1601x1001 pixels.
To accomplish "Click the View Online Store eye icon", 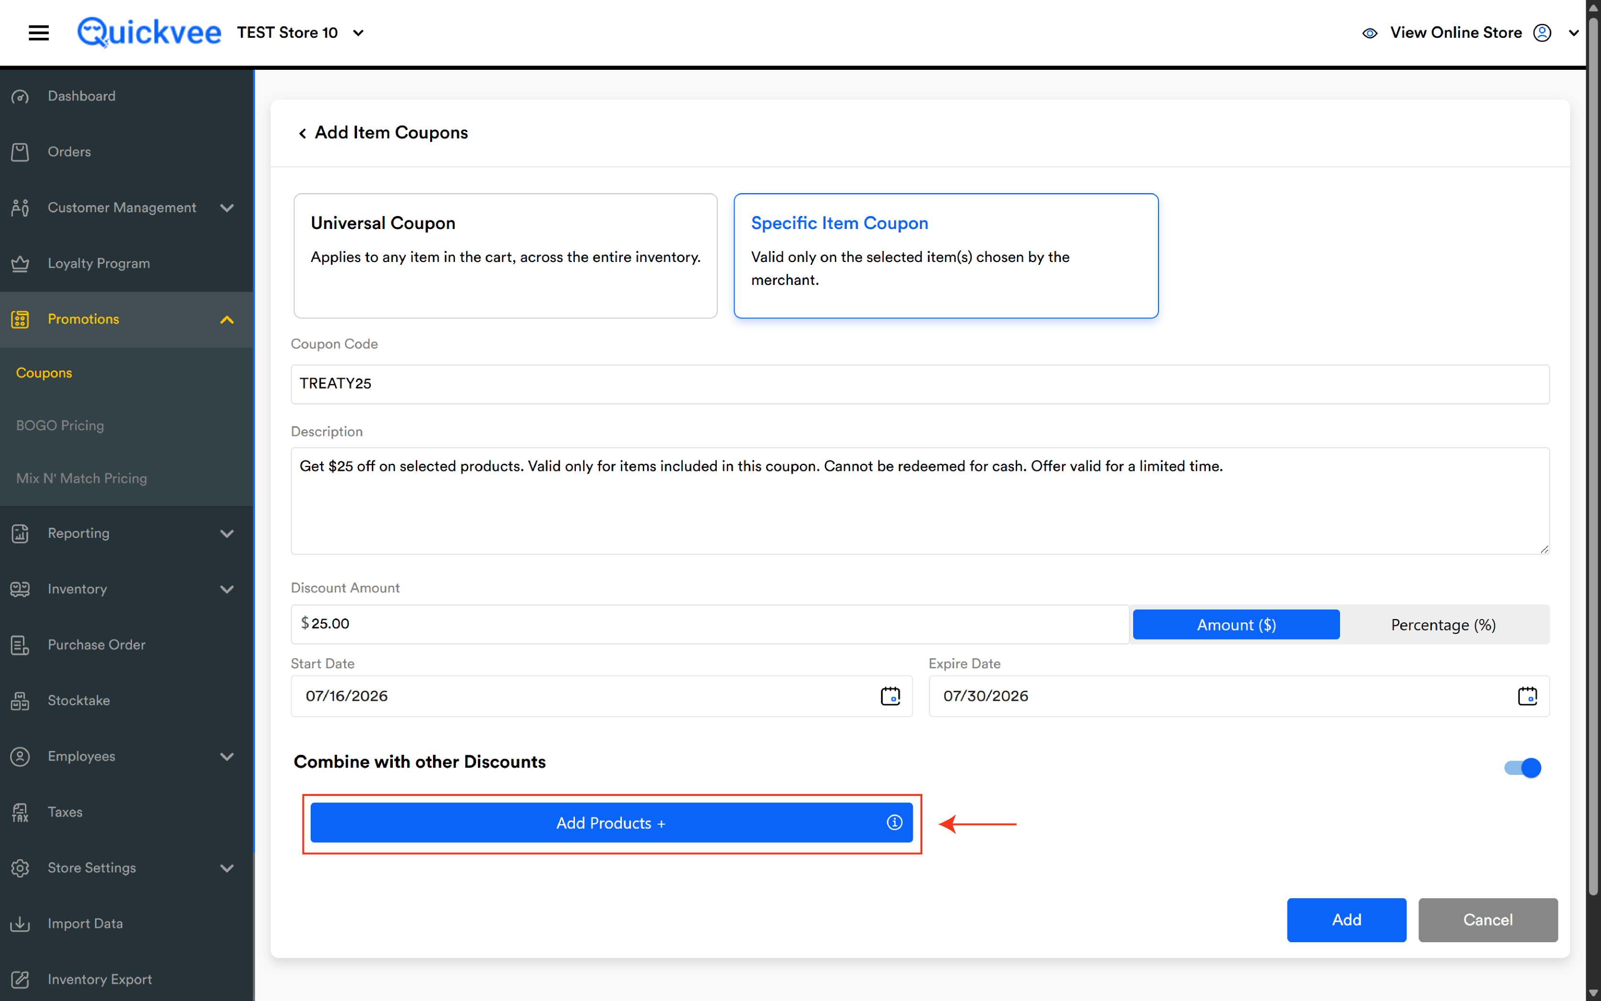I will coord(1369,33).
